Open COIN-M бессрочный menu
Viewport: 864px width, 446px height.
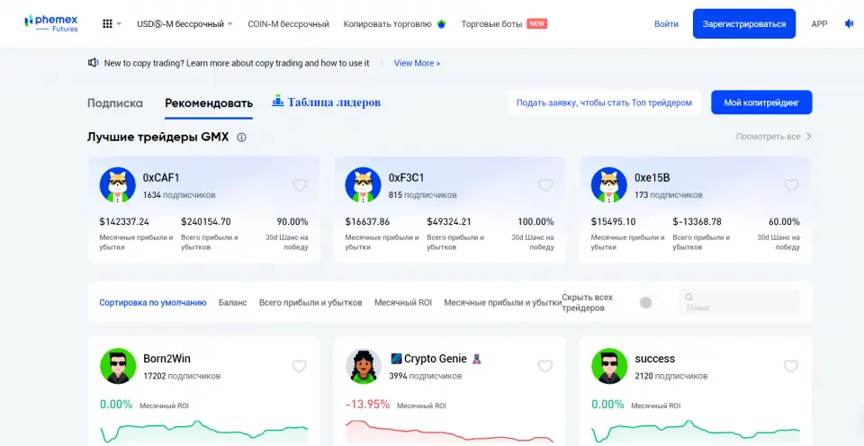288,24
